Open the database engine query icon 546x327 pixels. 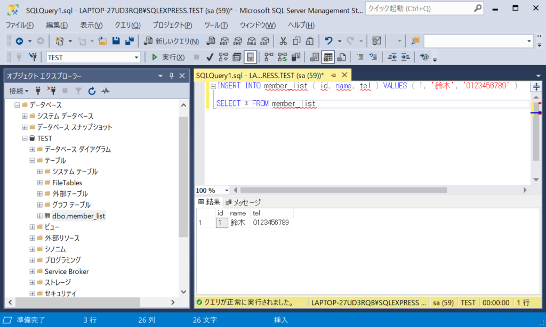[211, 41]
